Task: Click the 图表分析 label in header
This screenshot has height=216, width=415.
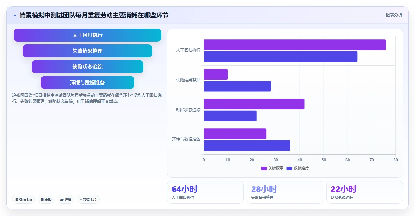Action: click(394, 15)
